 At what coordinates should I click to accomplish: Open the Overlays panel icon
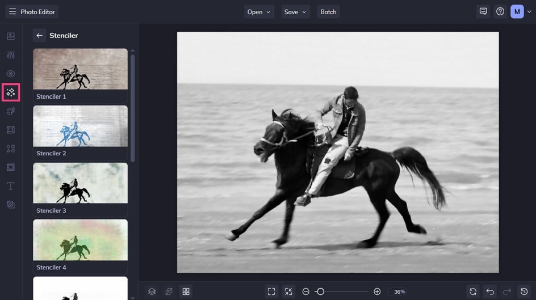pyautogui.click(x=11, y=167)
